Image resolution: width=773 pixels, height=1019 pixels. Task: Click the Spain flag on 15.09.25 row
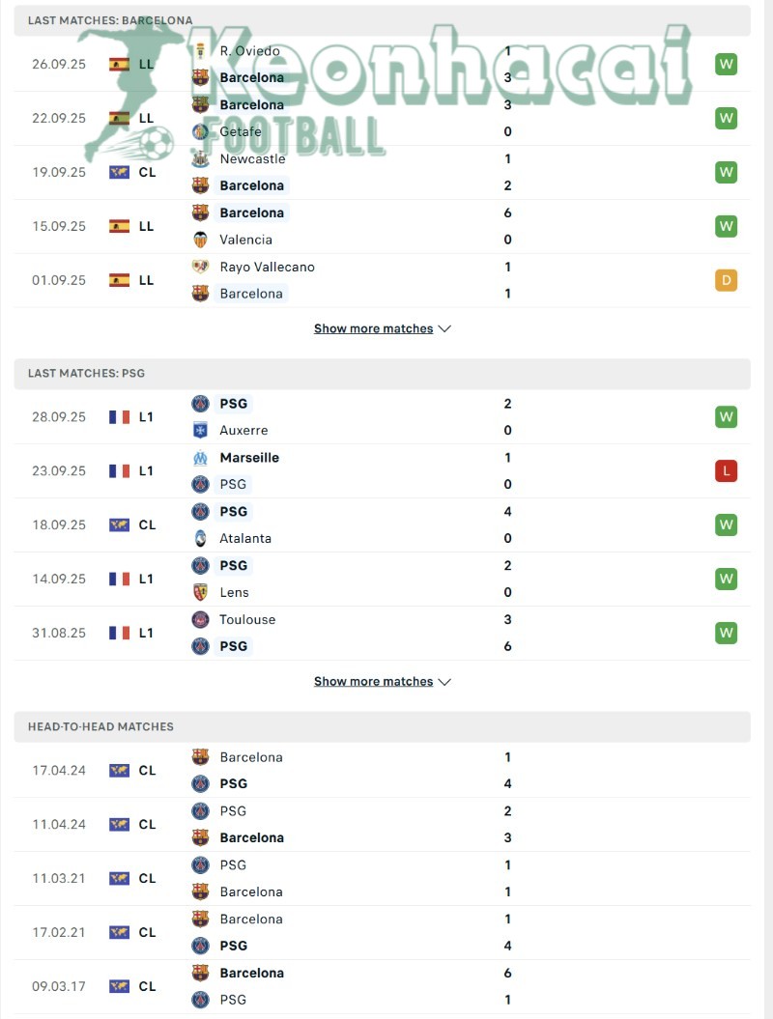pos(120,226)
